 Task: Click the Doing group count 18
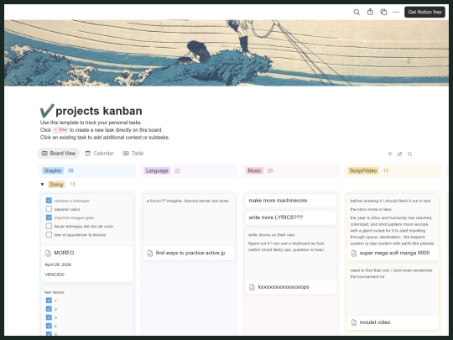pos(73,184)
